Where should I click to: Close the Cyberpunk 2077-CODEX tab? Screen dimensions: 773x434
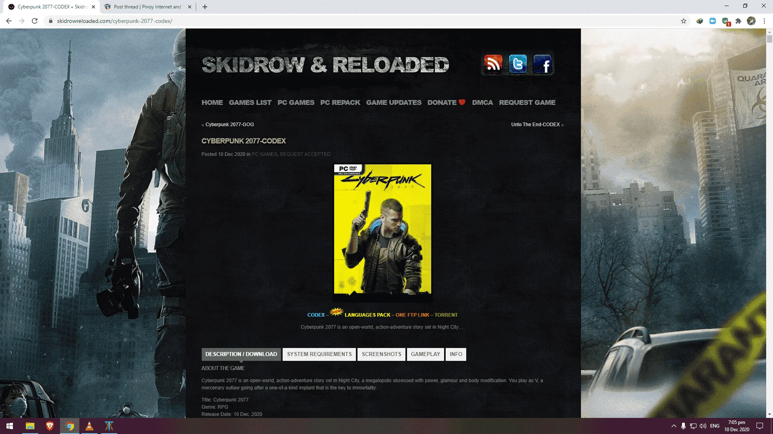point(93,7)
